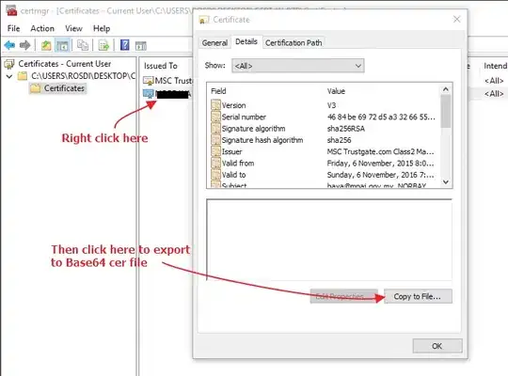
Task: Open the Action menu
Action: point(42,28)
